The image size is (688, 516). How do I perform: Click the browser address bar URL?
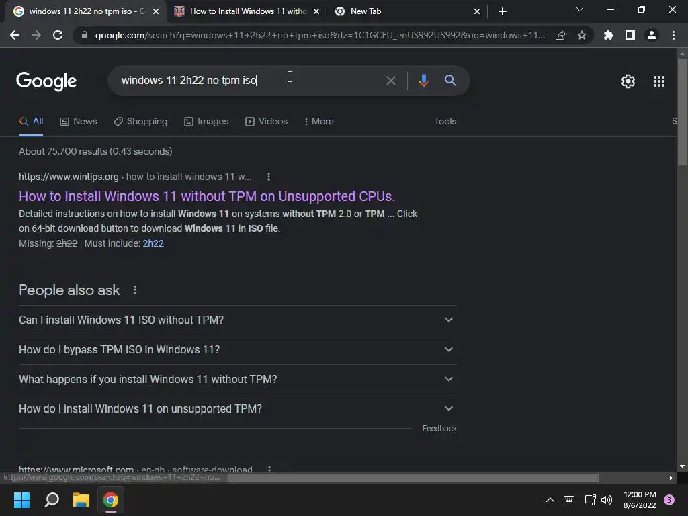320,35
